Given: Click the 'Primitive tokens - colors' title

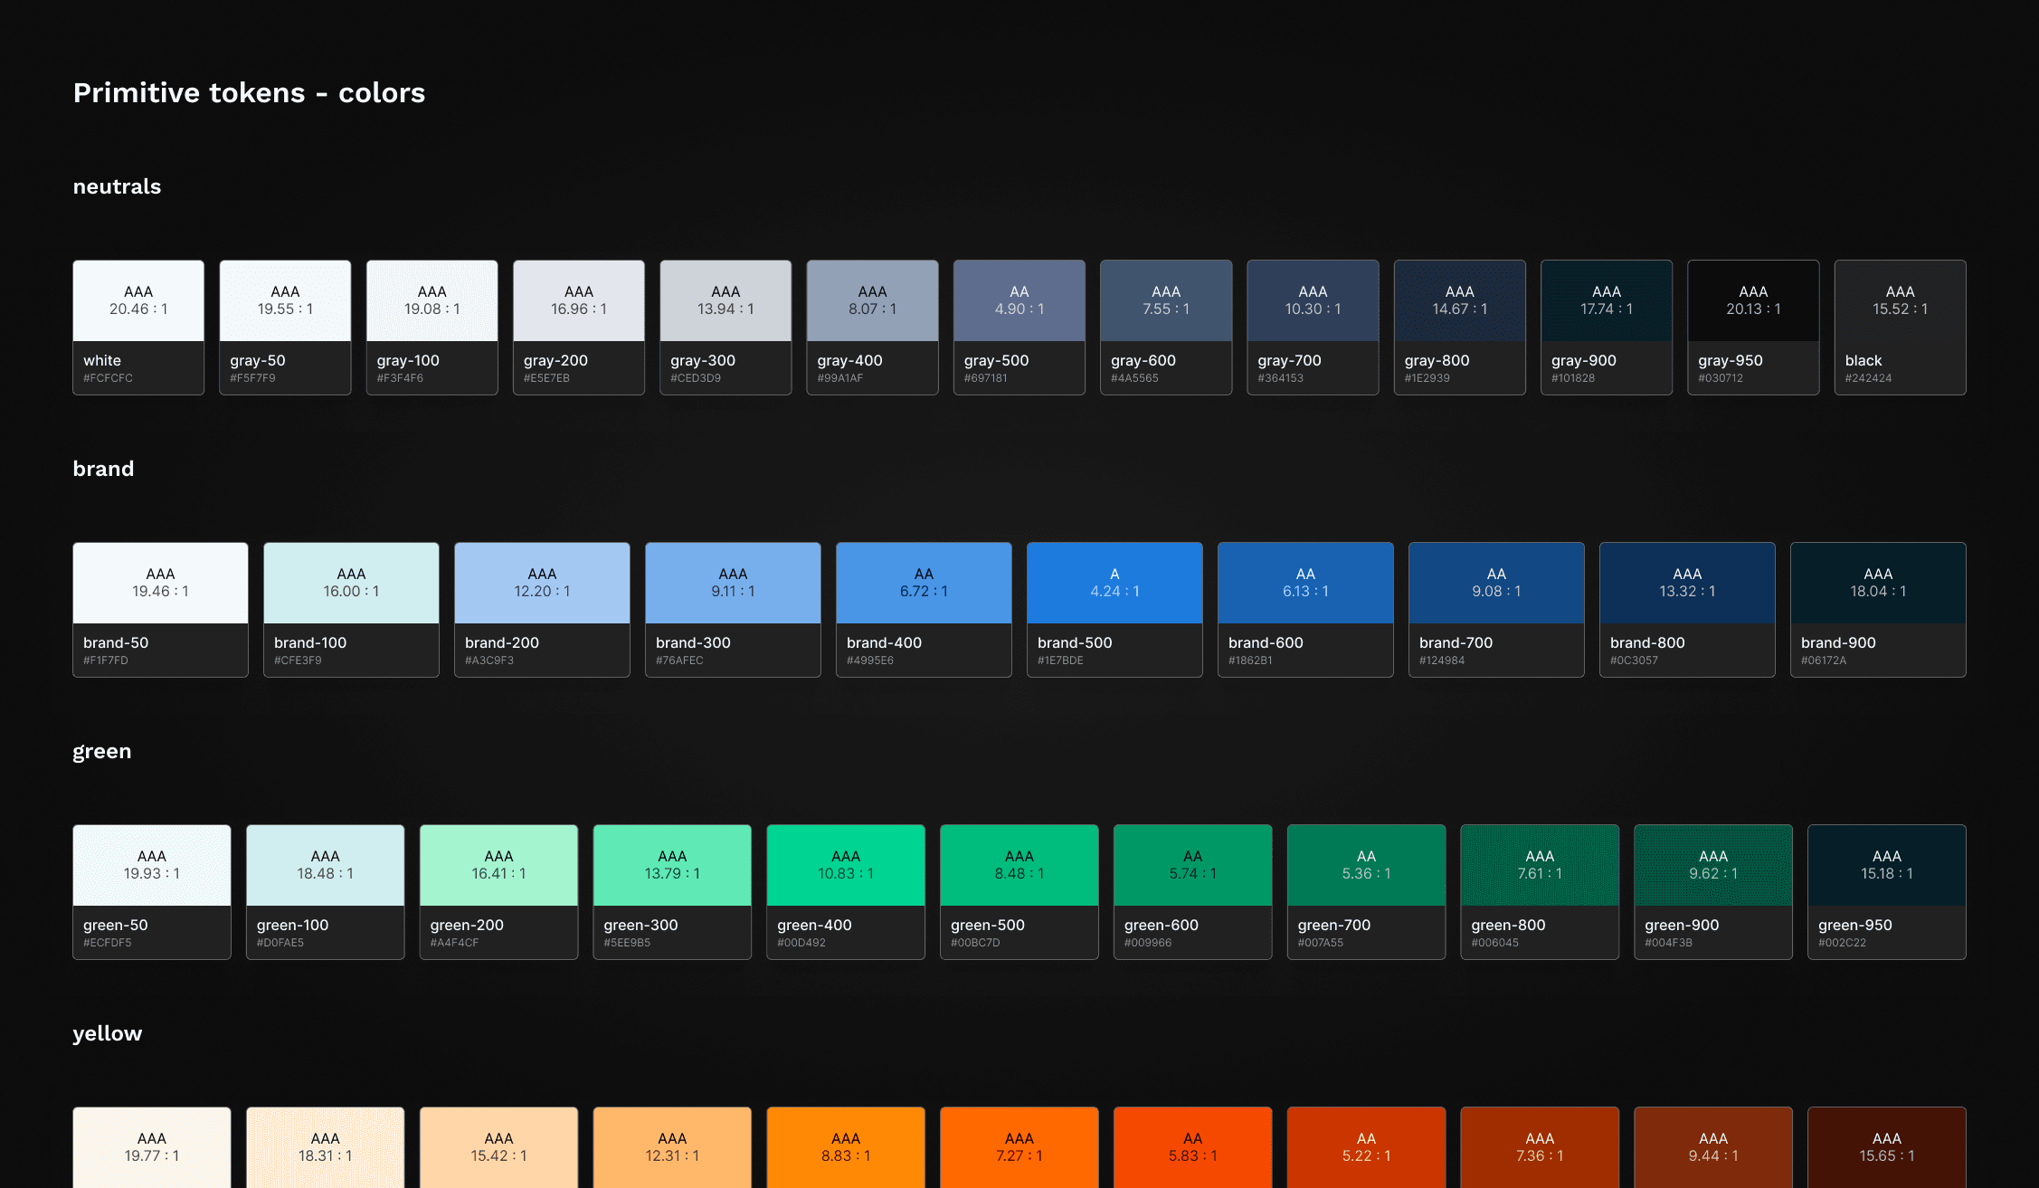Looking at the screenshot, I should [x=249, y=93].
